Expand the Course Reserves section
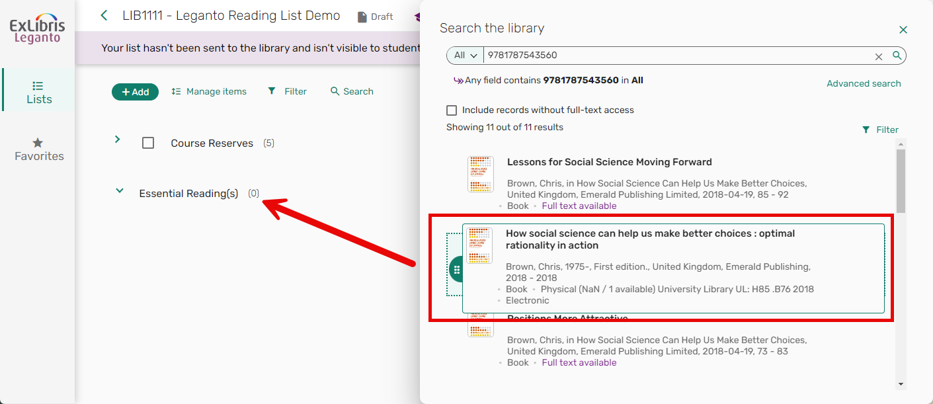This screenshot has height=404, width=933. pyautogui.click(x=117, y=140)
